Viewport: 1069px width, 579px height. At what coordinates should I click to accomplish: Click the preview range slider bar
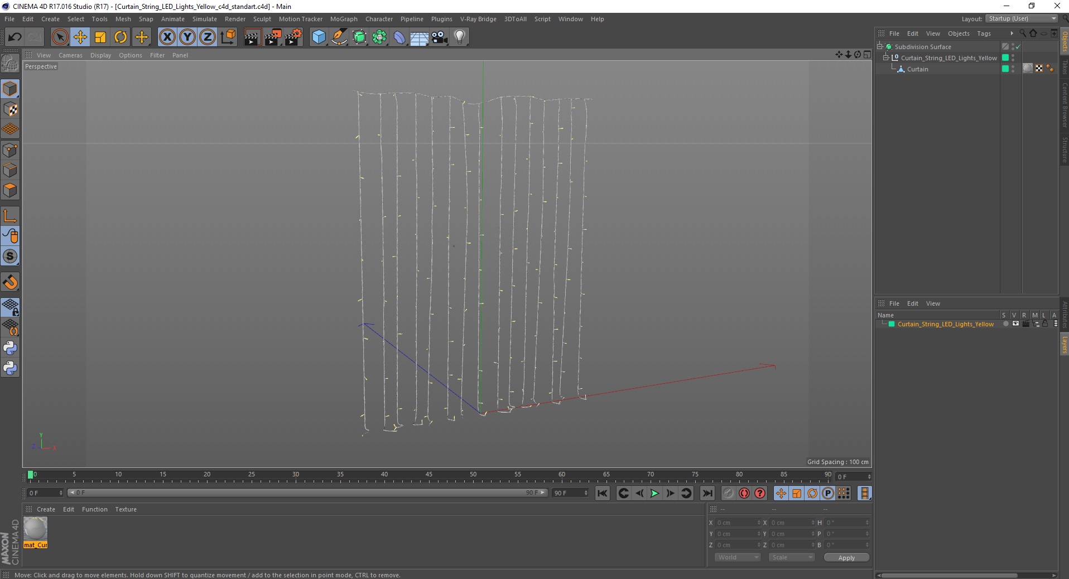(307, 493)
